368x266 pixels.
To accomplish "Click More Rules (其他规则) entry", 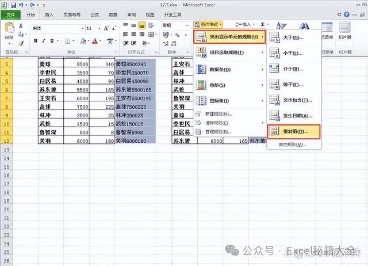I will coord(294,145).
